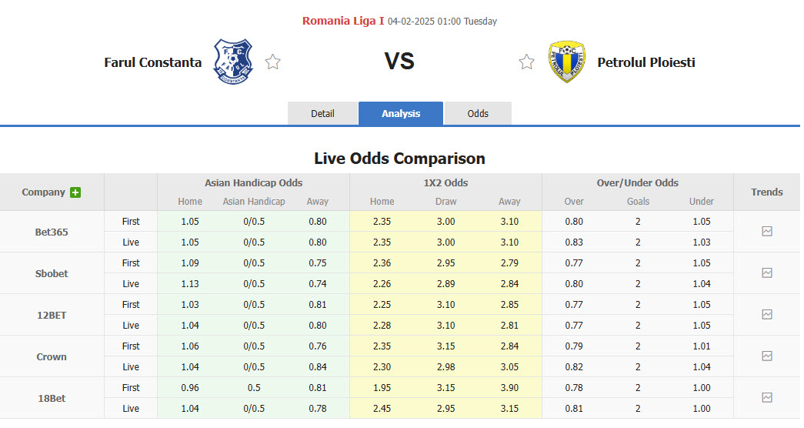Open the 18Bet odds trend chart icon
804x428 pixels.
(x=766, y=397)
